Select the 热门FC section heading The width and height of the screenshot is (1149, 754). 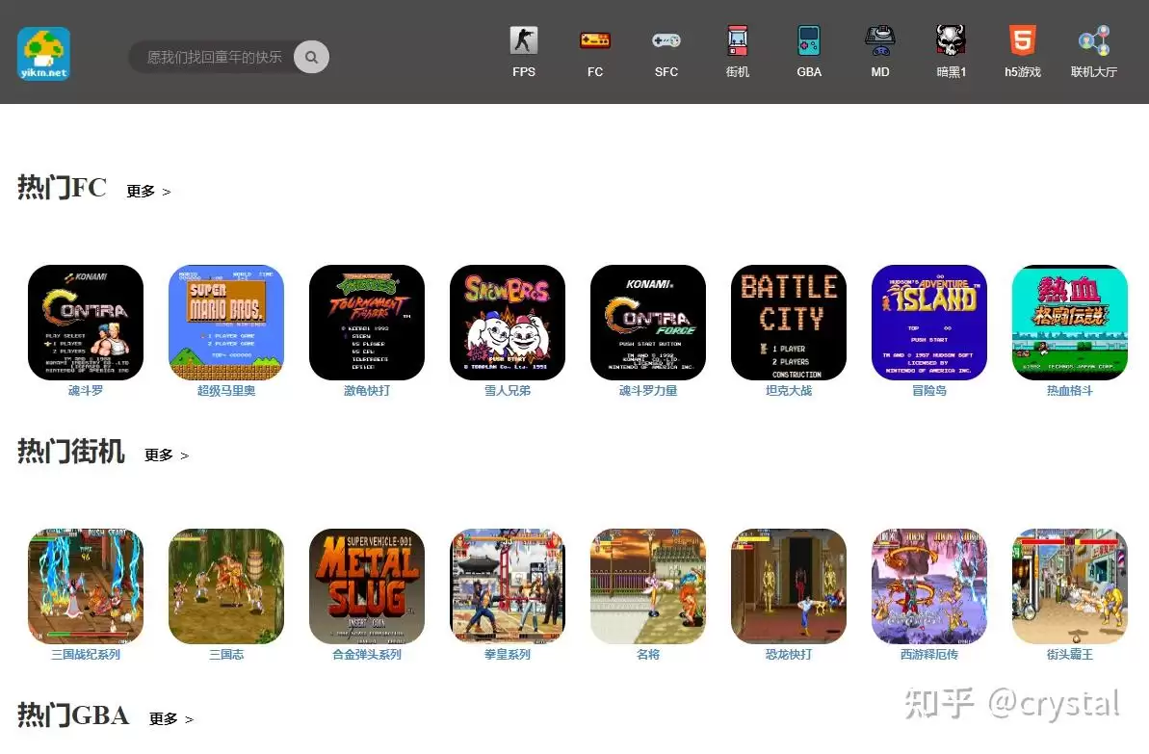[63, 188]
